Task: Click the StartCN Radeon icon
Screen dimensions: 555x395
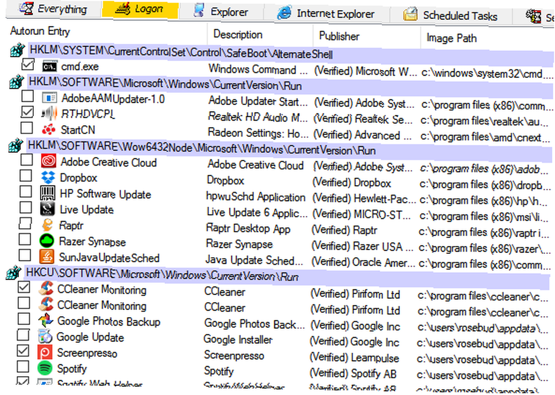Action: click(x=48, y=129)
